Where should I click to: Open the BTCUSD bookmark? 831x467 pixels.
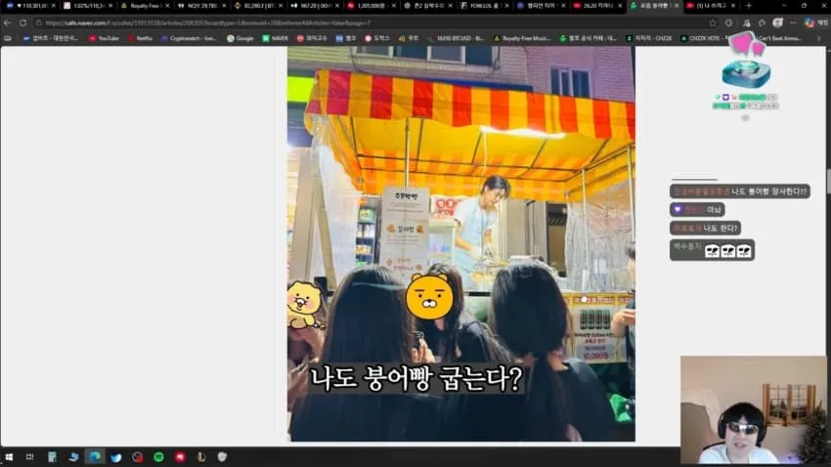coord(456,38)
